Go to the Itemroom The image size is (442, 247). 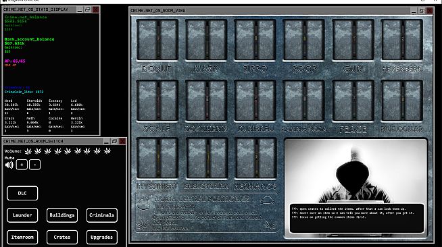[22, 237]
